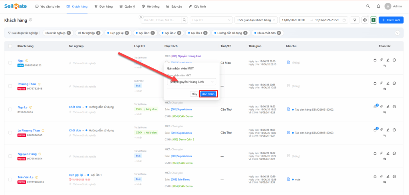Open the table settings gear icon

click(365, 20)
